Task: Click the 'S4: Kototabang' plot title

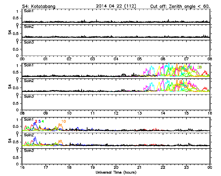Action: (x=39, y=6)
